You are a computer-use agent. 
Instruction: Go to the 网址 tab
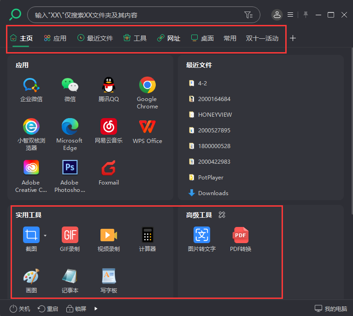point(169,38)
